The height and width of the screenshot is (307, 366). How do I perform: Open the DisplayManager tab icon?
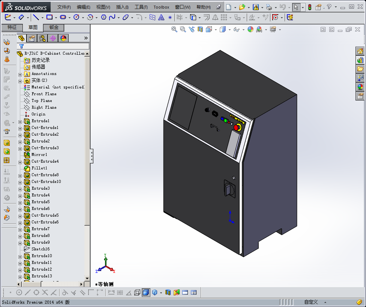tap(63, 38)
